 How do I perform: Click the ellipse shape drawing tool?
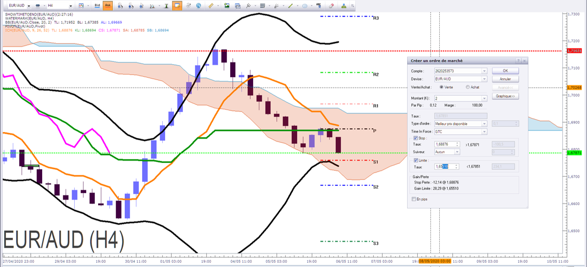304,5
